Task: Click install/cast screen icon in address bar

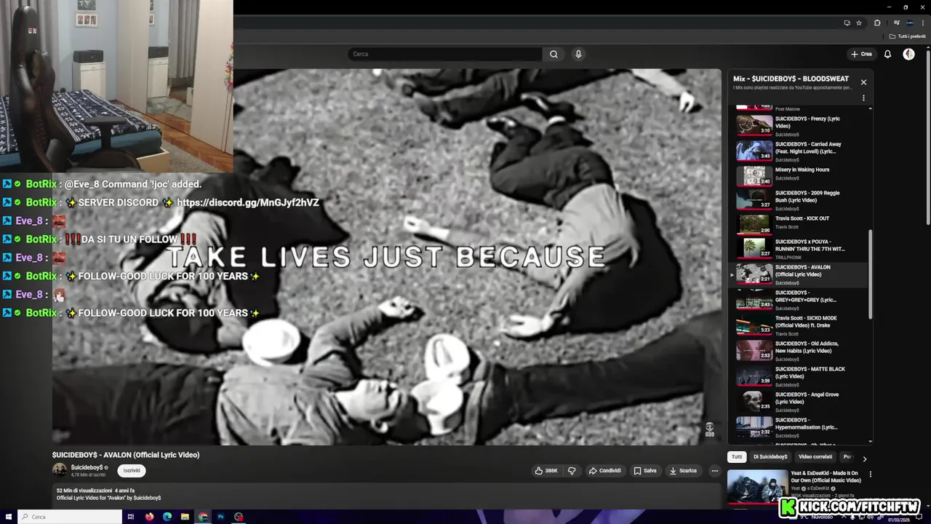Action: pyautogui.click(x=847, y=23)
